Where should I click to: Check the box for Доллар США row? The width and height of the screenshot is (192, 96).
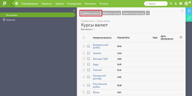click(84, 59)
